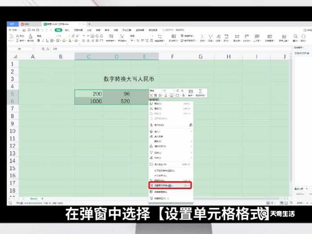Choose Format Cells (设置单元格格式) in context menu
Image resolution: width=312 pixels, height=234 pixels.
point(170,185)
